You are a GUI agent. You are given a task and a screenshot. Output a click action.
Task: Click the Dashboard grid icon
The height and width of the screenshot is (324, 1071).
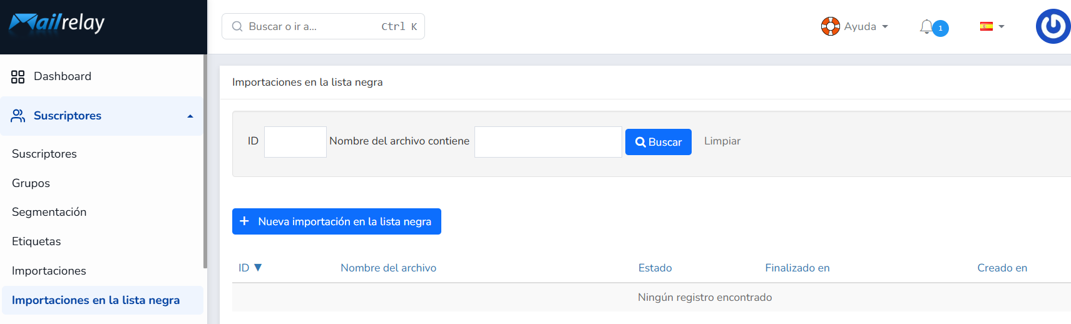[x=18, y=77]
